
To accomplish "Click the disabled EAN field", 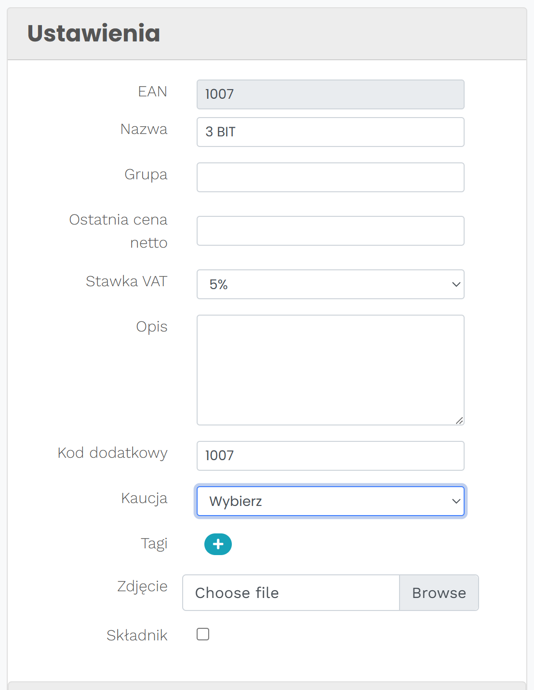I will click(330, 94).
